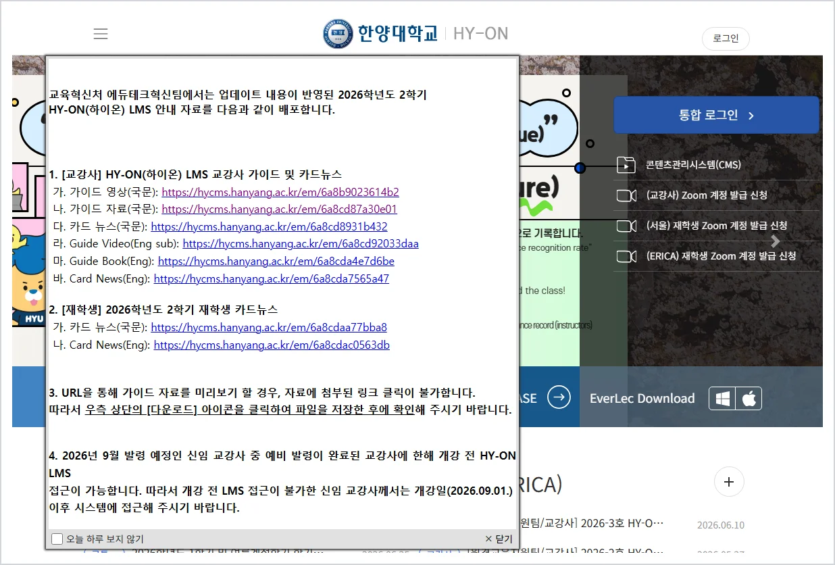Open (ERICA) 재학생 Zoom 계정 발급 신청
The image size is (835, 565).
pyautogui.click(x=721, y=255)
